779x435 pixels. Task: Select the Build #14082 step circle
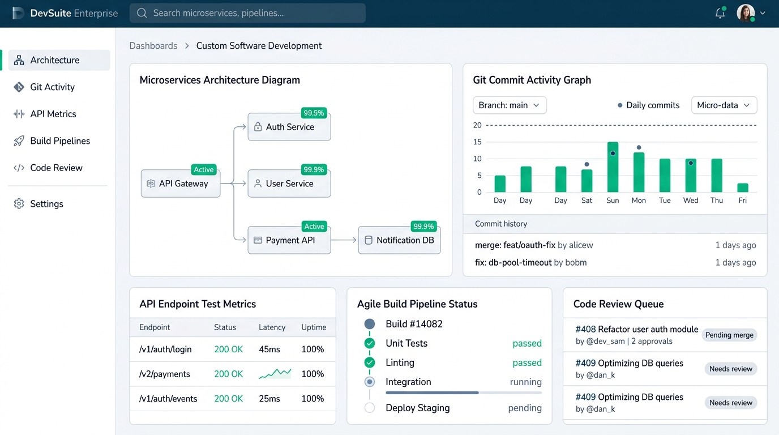click(370, 324)
